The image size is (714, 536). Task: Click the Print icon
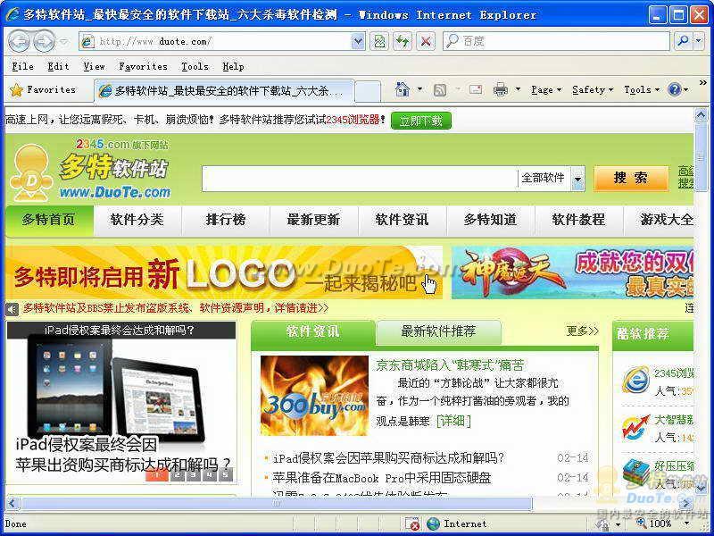click(500, 90)
